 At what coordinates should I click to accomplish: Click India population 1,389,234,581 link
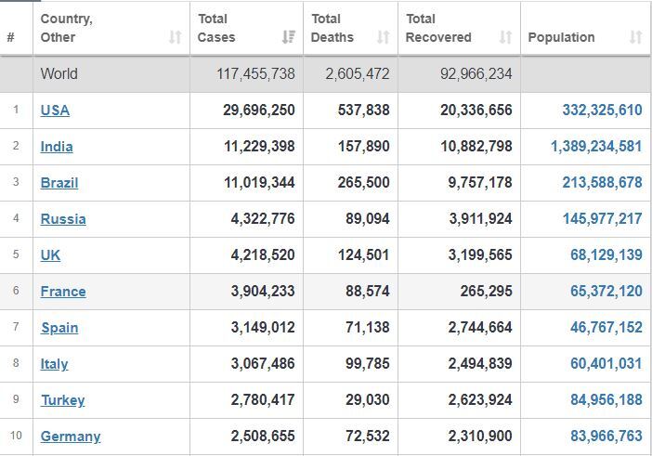pyautogui.click(x=596, y=147)
